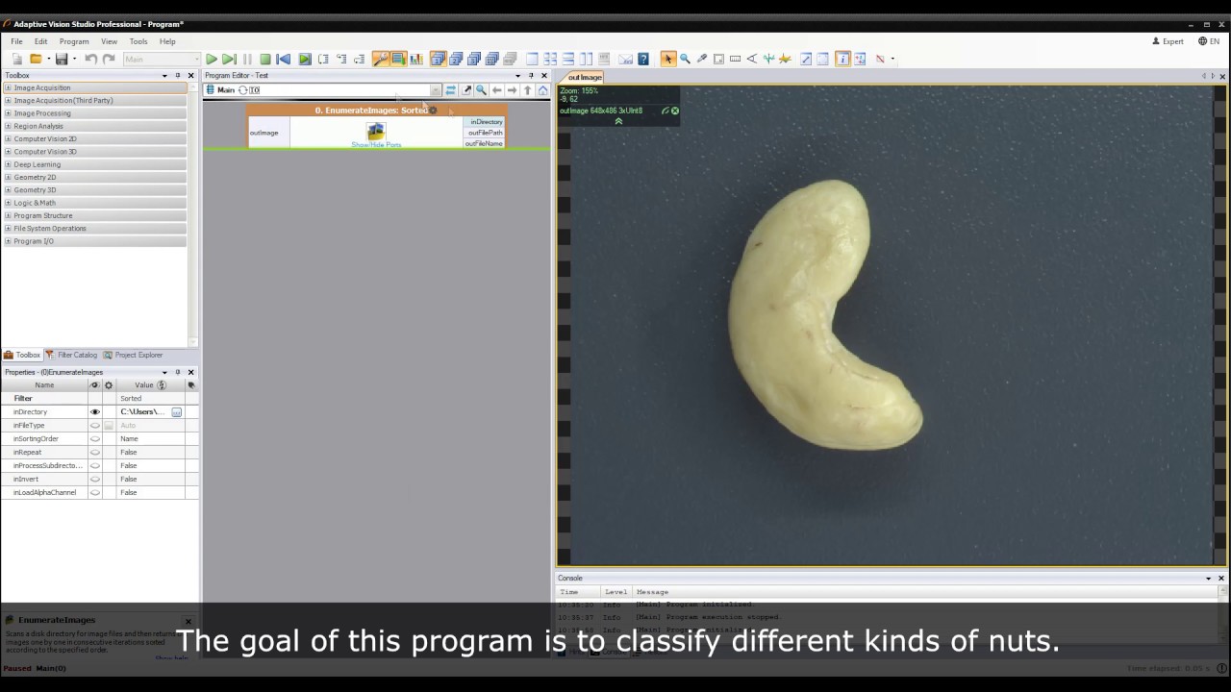Select the outImage preview tab
Screen dimensions: 1231x692
click(x=584, y=77)
